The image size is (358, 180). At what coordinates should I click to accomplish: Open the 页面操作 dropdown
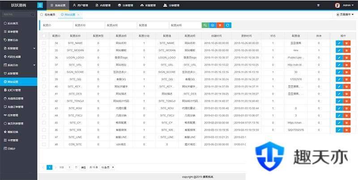345,14
